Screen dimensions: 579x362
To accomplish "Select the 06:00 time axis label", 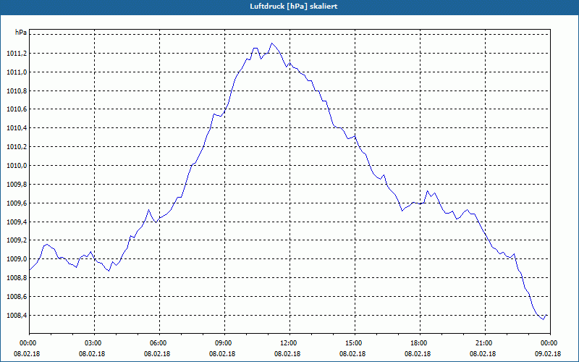I will [x=159, y=343].
